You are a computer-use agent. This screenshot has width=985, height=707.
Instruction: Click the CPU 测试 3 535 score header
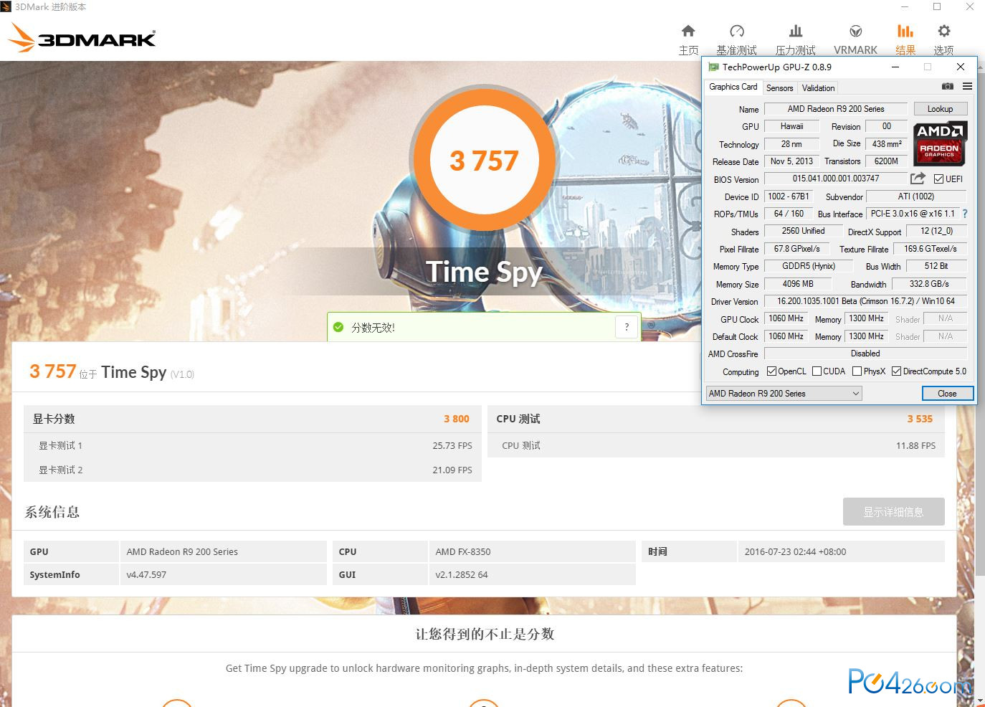coord(715,419)
